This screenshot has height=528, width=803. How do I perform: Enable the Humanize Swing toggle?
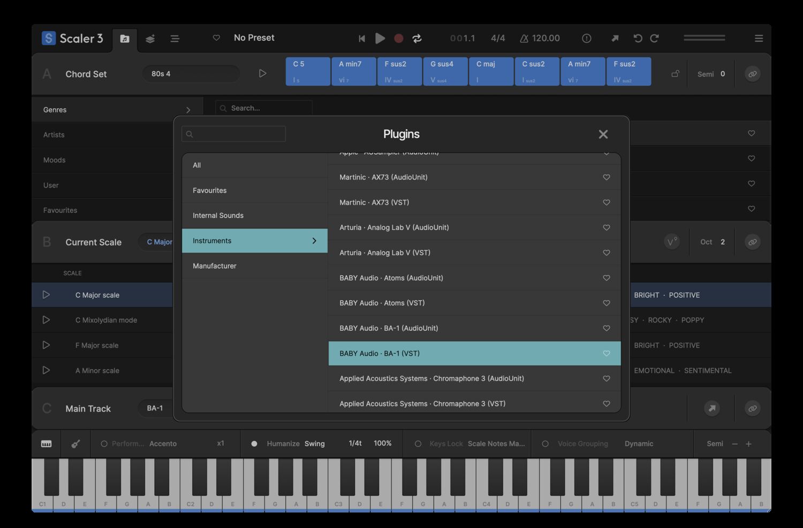[254, 444]
